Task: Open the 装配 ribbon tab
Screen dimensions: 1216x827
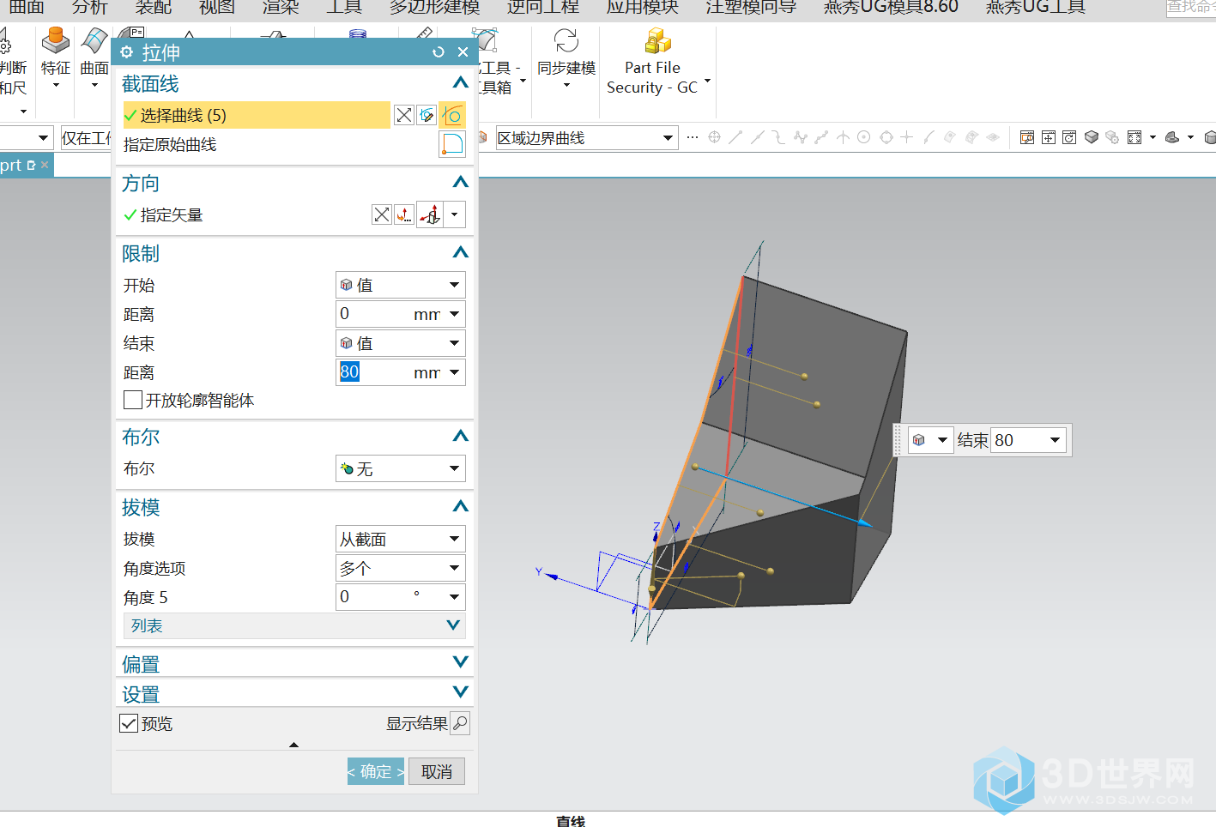Action: tap(154, 8)
